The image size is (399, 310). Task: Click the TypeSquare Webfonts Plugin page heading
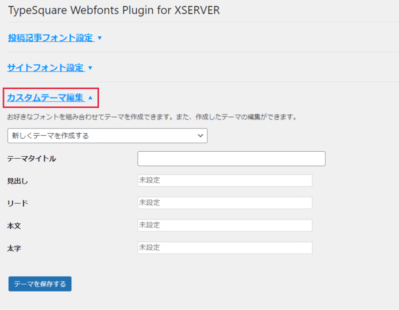click(x=114, y=10)
